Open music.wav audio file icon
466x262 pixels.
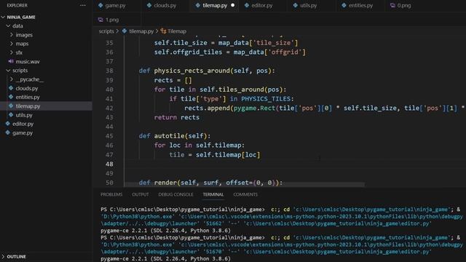coord(11,61)
